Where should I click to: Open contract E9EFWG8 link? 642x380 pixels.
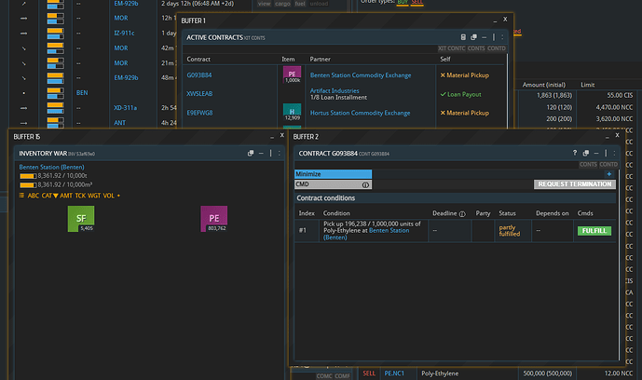199,113
